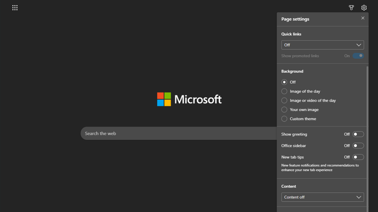Open the app launcher grid icon
Image resolution: width=378 pixels, height=212 pixels.
[15, 8]
